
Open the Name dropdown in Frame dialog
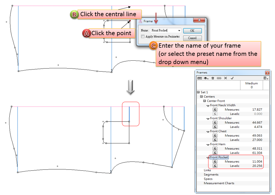pyautogui.click(x=179, y=31)
